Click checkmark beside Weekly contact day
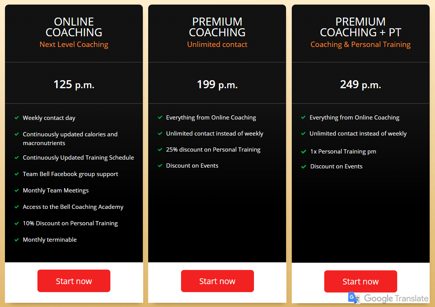435x307 pixels. [x=16, y=118]
